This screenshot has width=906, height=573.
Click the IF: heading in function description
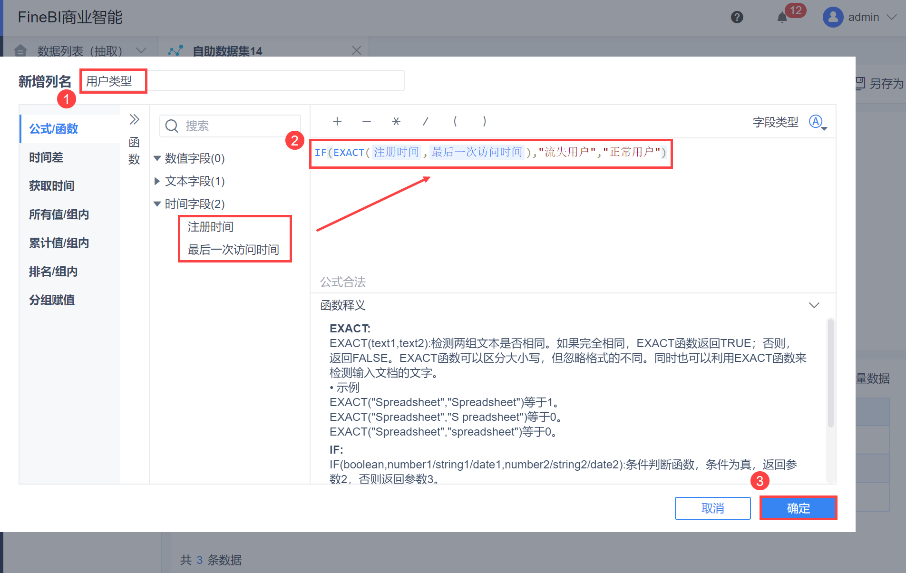click(x=336, y=450)
